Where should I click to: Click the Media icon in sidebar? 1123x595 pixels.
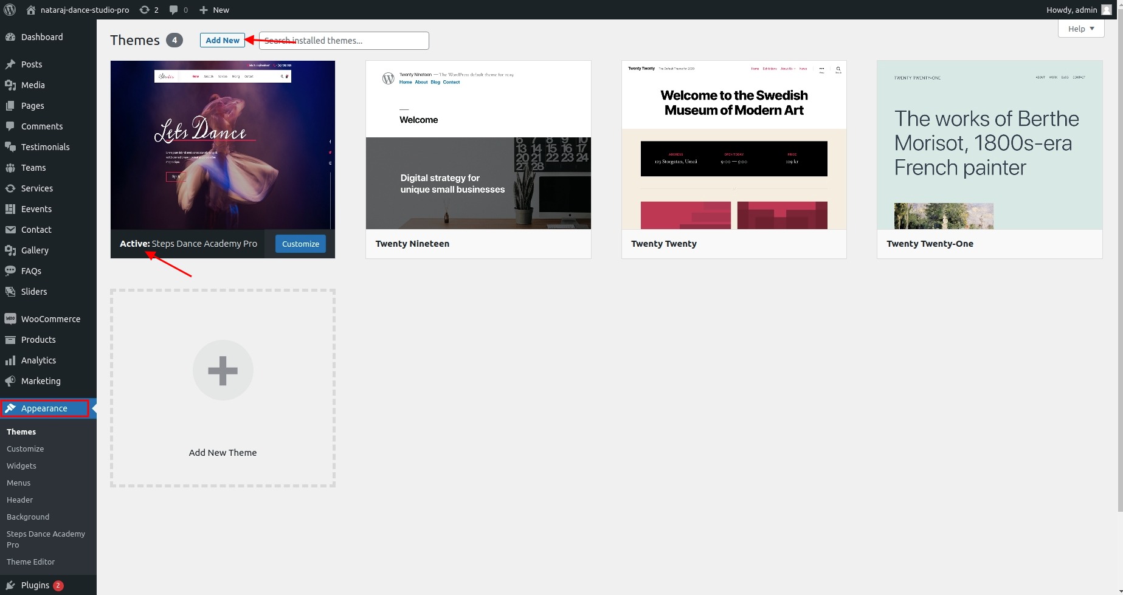coord(10,85)
